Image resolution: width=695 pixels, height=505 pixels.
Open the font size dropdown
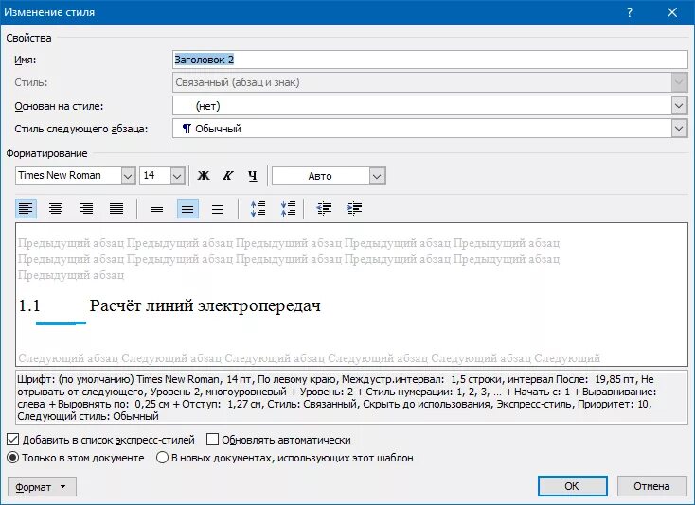pos(177,176)
